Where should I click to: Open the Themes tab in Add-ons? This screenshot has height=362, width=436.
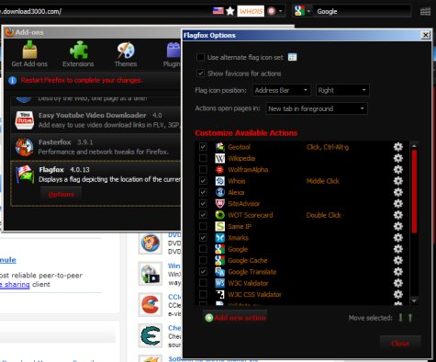(126, 54)
